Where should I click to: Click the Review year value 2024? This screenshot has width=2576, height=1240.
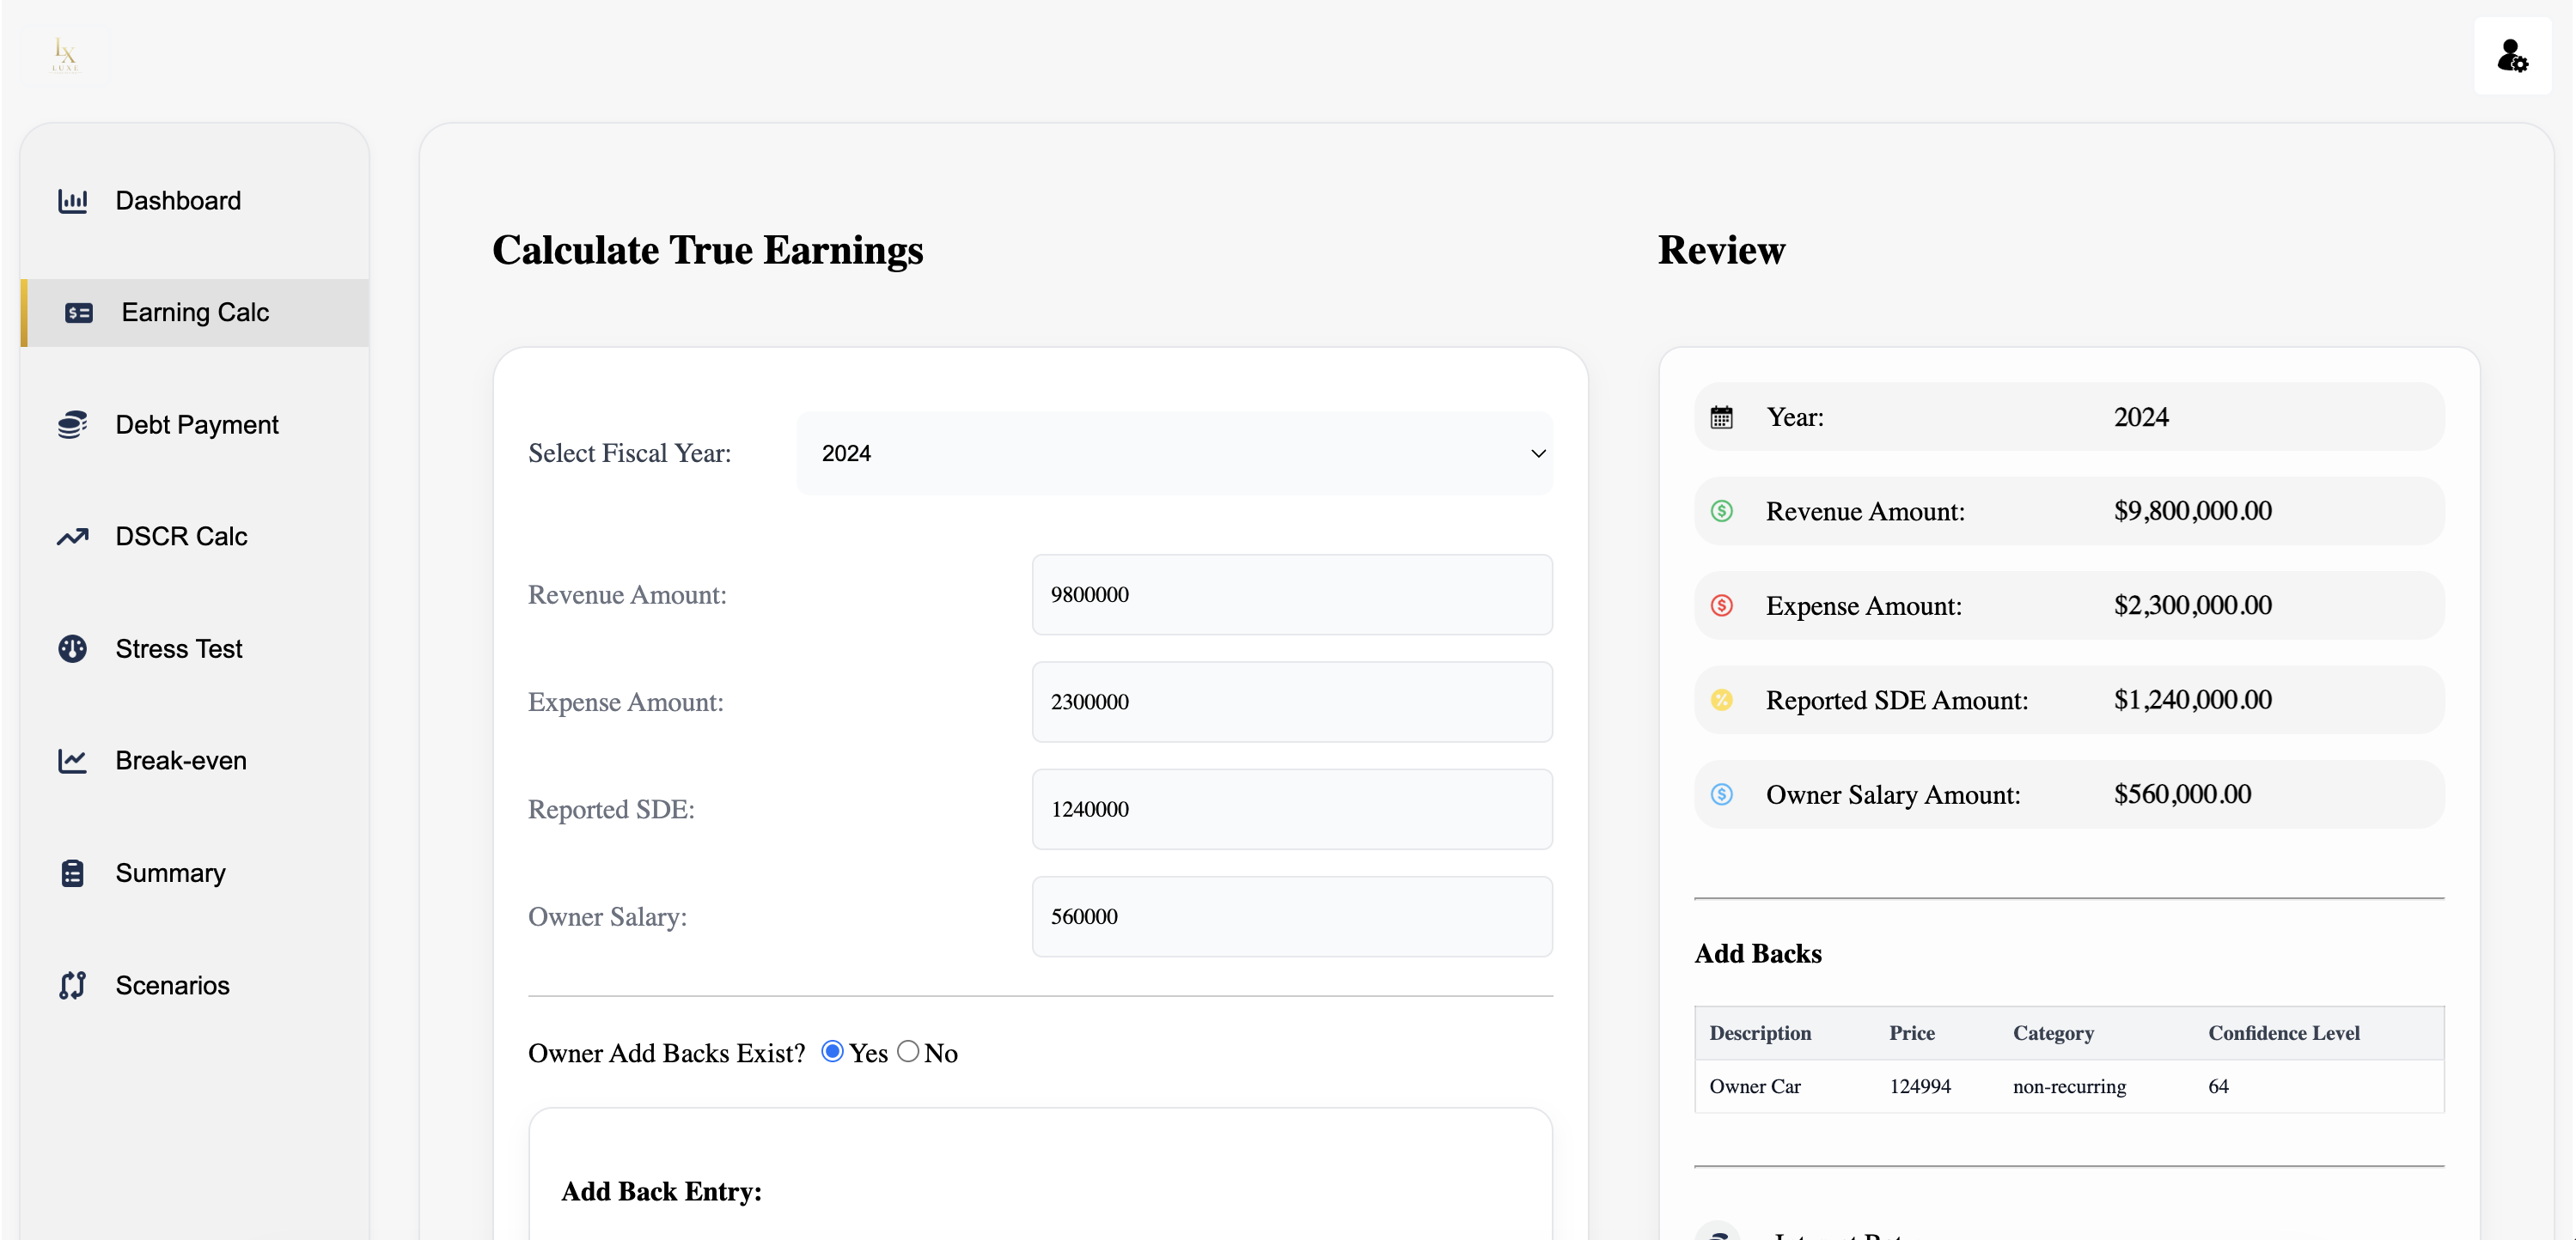[2141, 416]
